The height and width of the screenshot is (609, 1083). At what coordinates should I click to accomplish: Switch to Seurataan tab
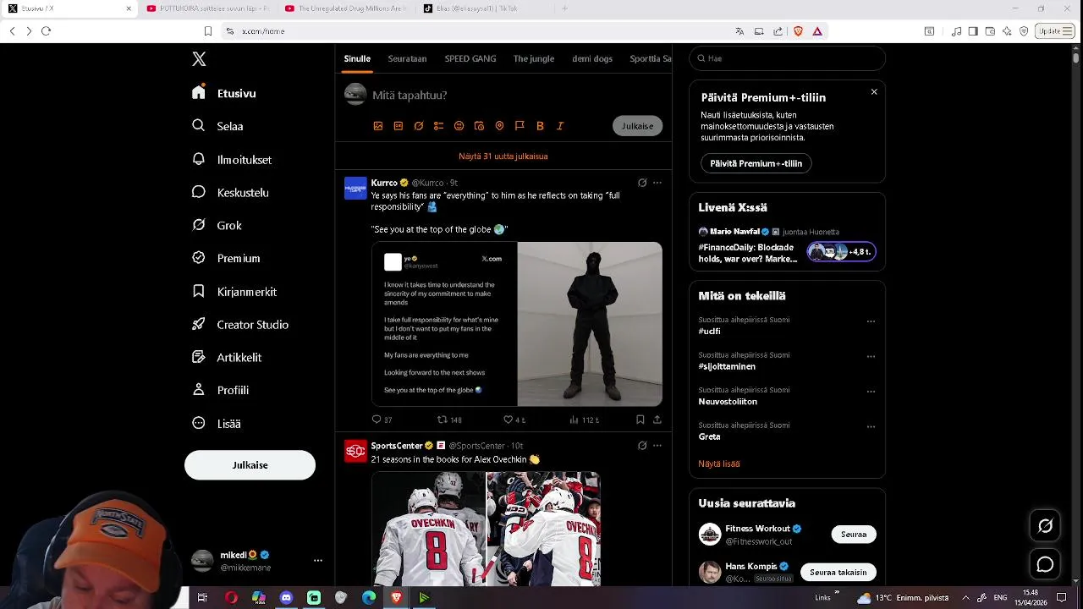tap(407, 58)
